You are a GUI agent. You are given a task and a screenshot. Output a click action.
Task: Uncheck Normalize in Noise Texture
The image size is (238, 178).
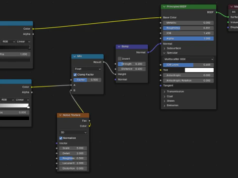coord(61,138)
